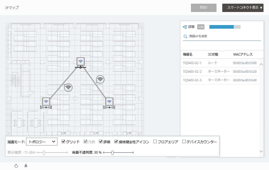Enable the デバイスカウンター checkbox
This screenshot has height=170, width=269.
click(x=184, y=142)
